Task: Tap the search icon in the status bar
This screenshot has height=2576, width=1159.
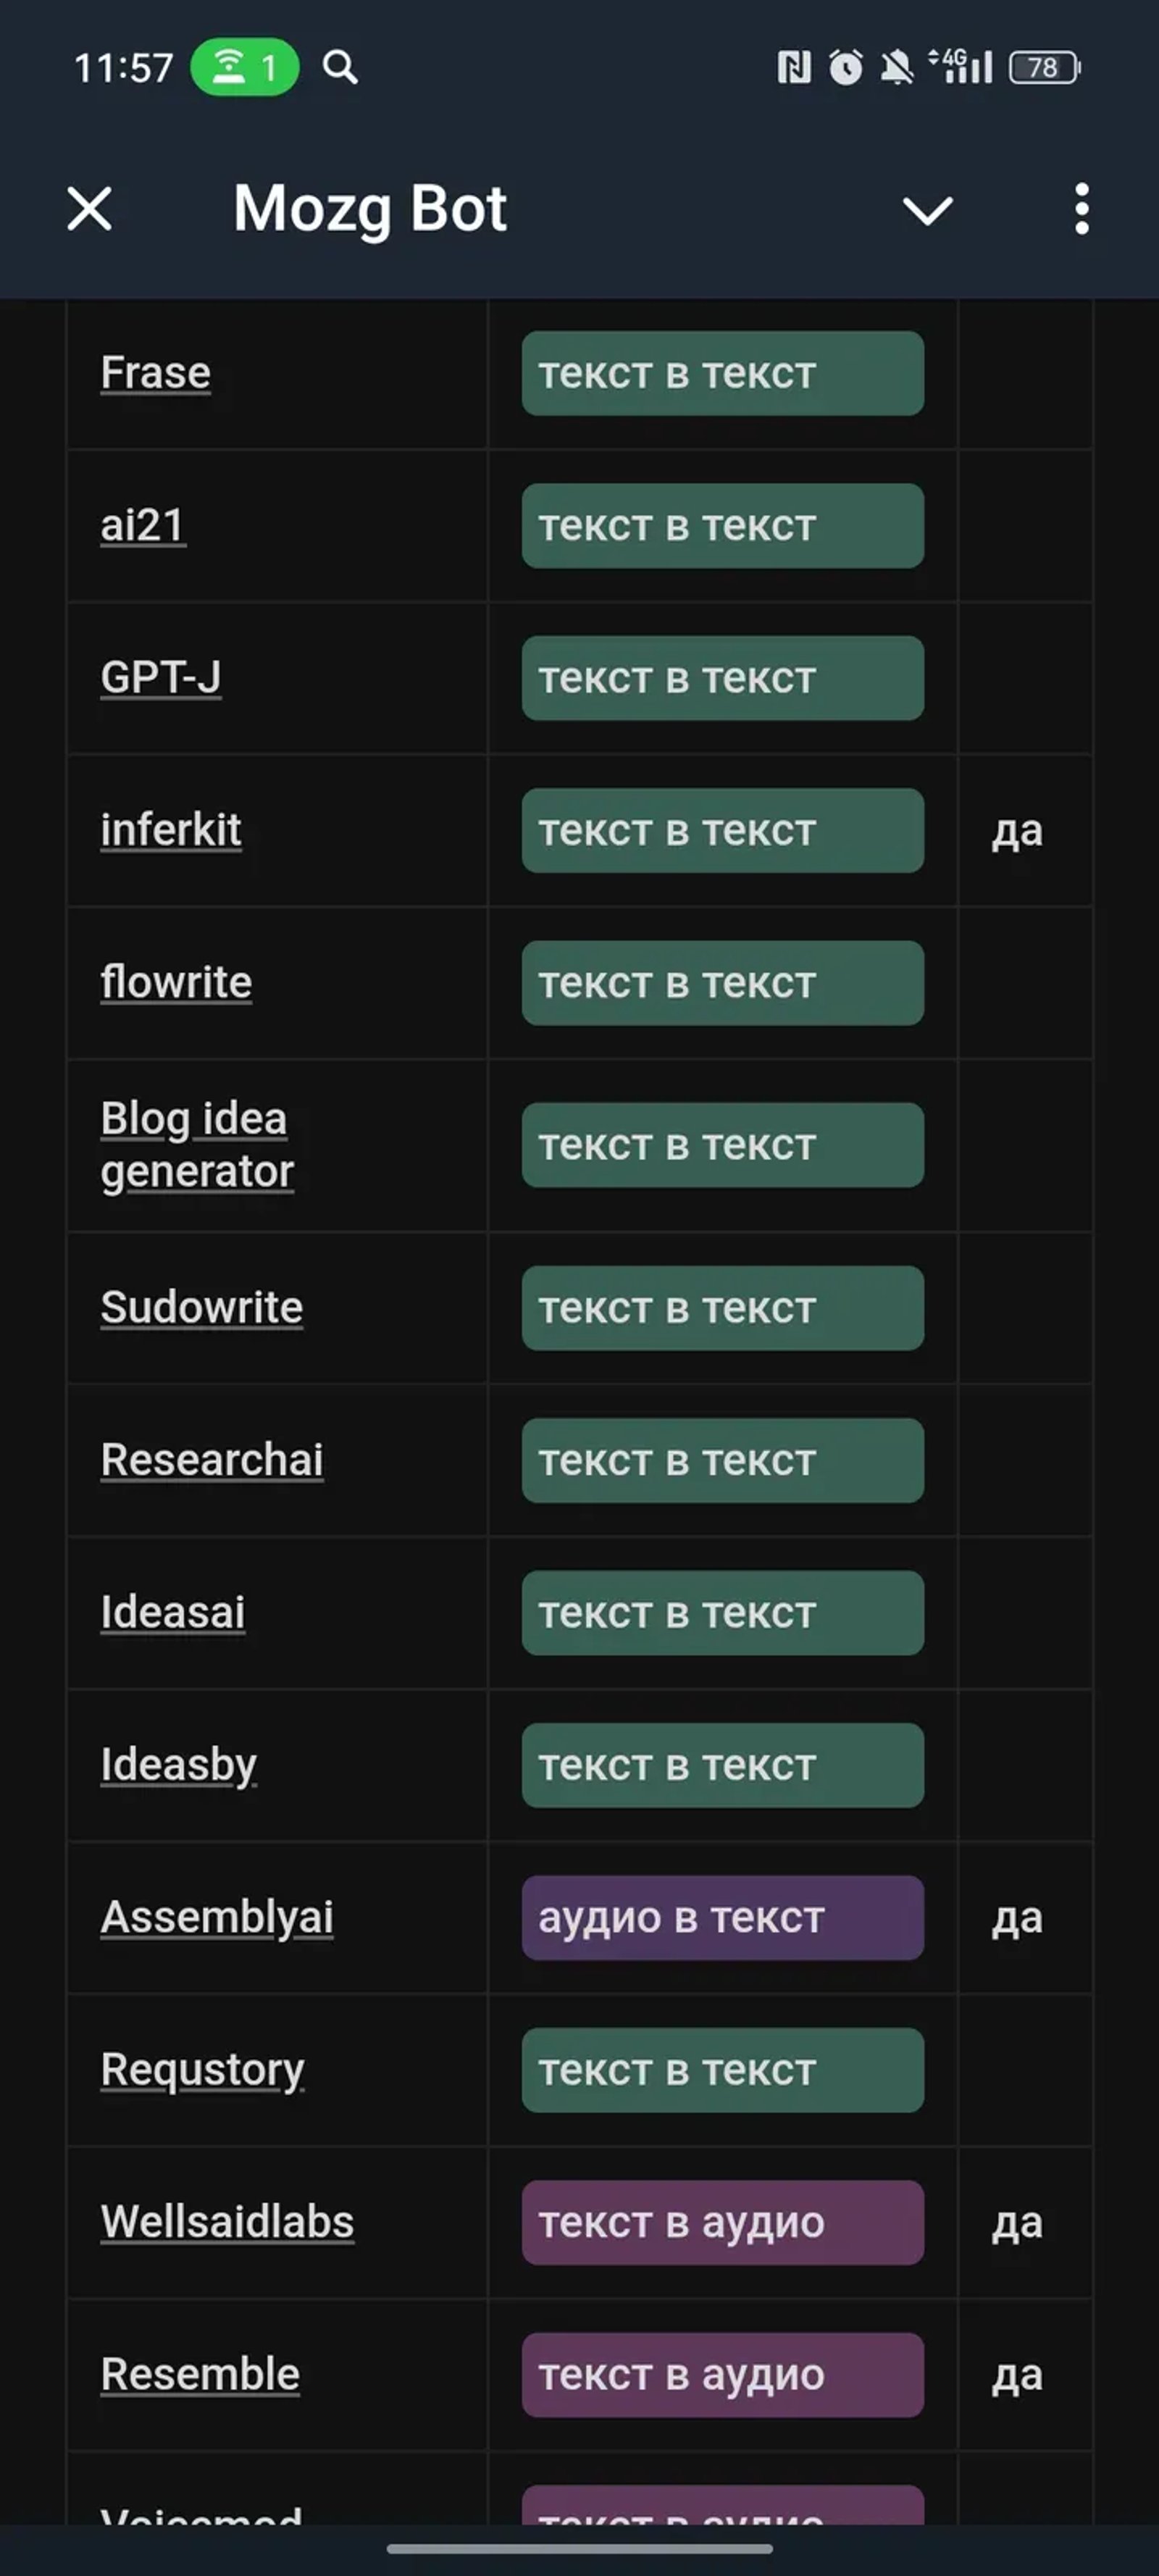Action: coord(340,68)
